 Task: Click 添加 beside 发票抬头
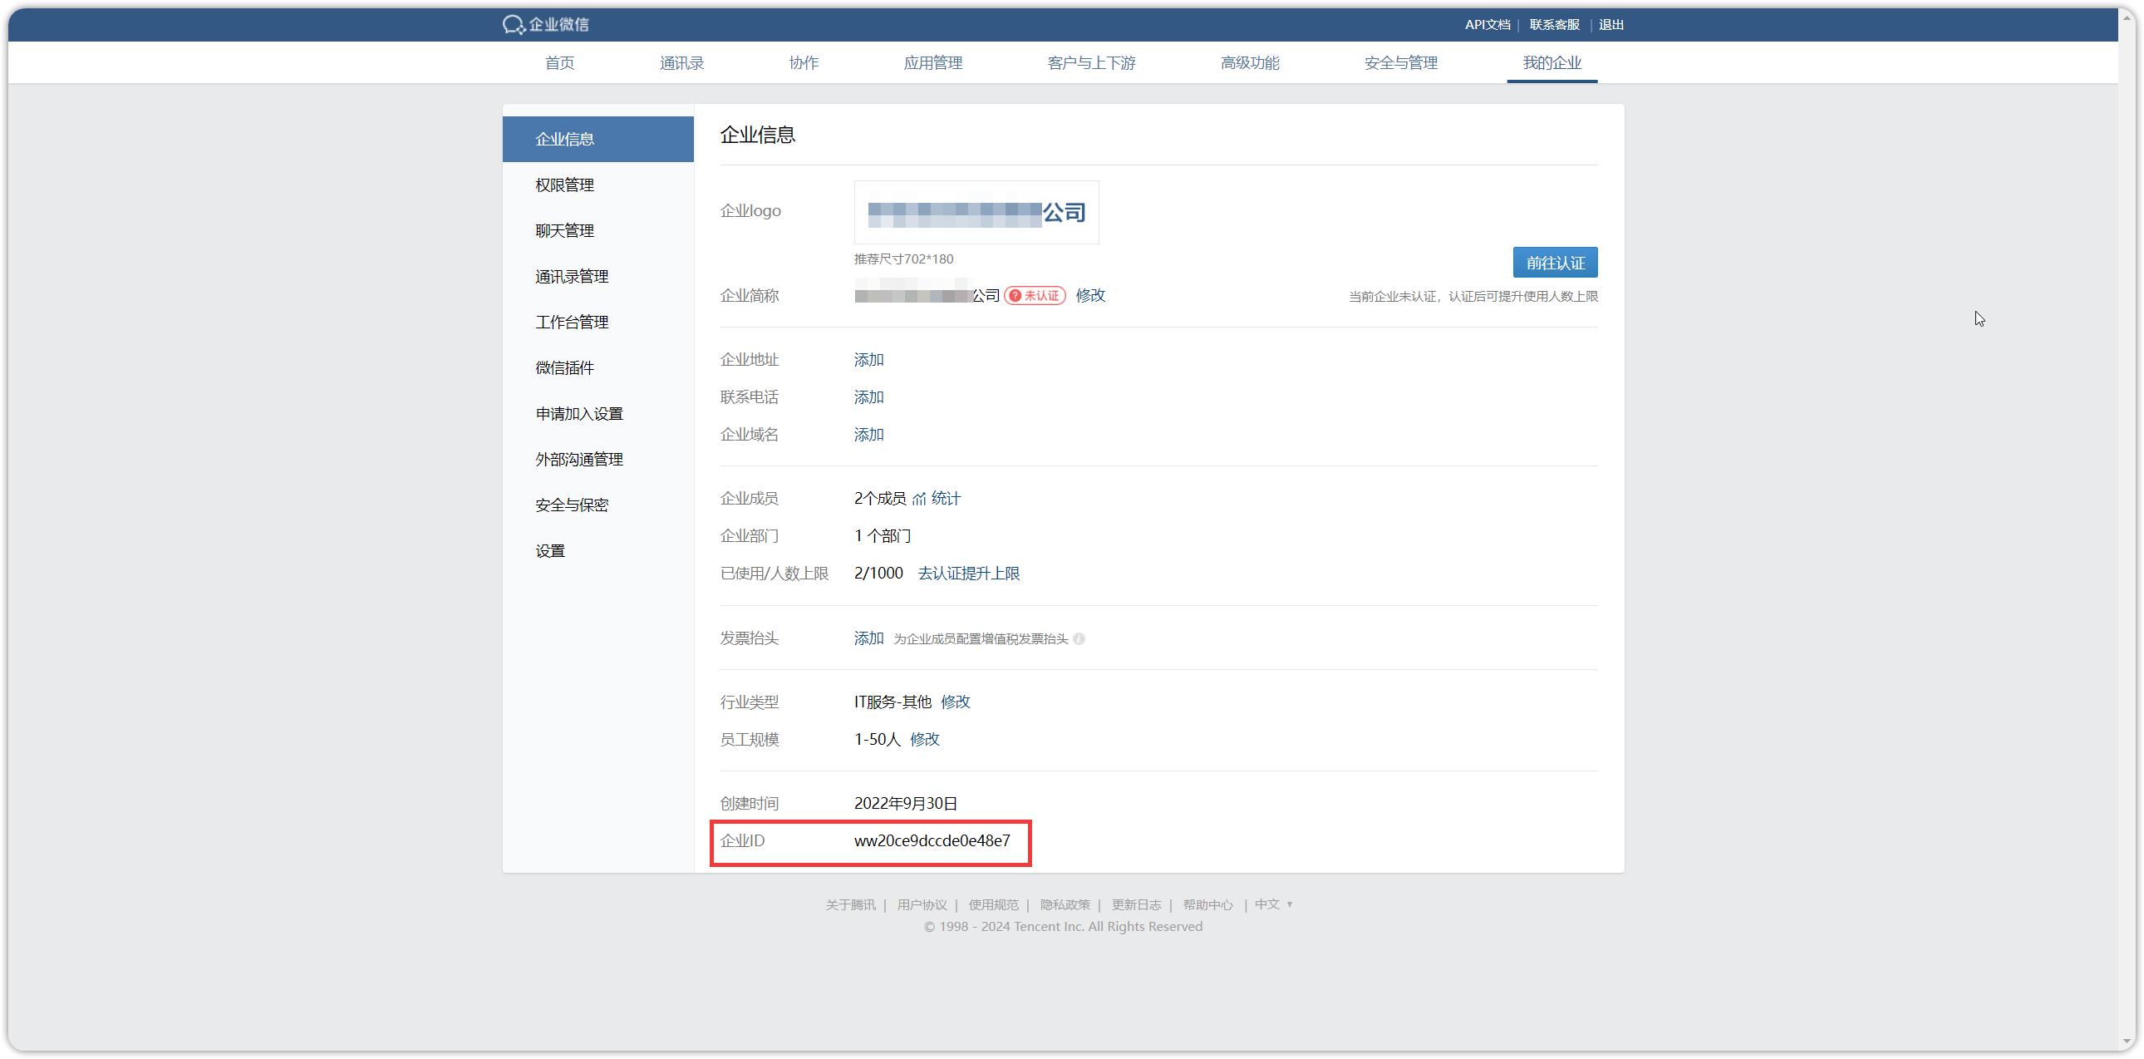pyautogui.click(x=868, y=638)
